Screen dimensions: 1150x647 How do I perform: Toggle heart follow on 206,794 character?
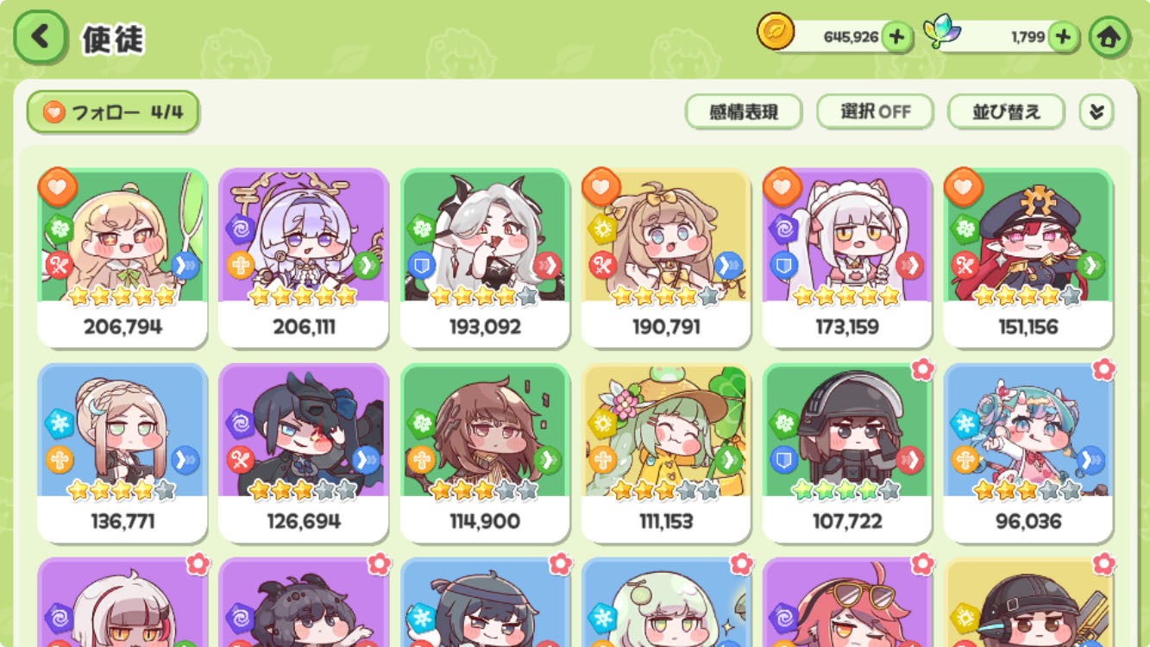point(58,187)
